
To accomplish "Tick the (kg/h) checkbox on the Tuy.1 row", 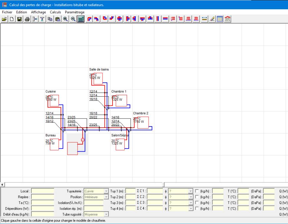I will click(x=197, y=191).
